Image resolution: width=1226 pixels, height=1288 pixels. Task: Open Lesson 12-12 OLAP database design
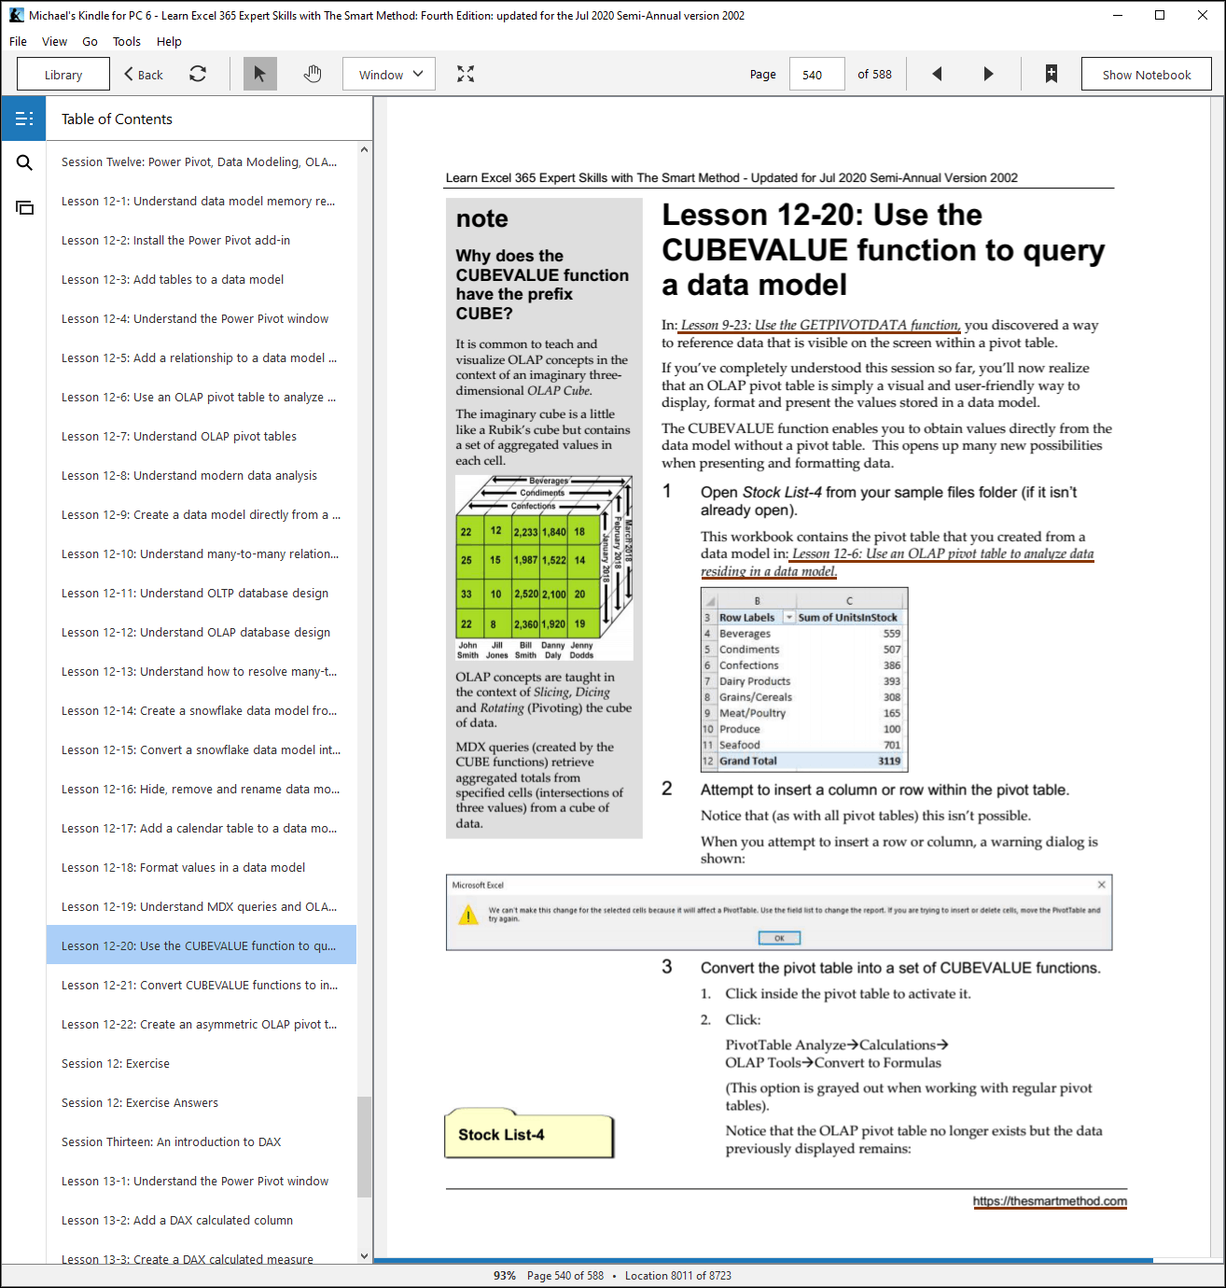[202, 632]
